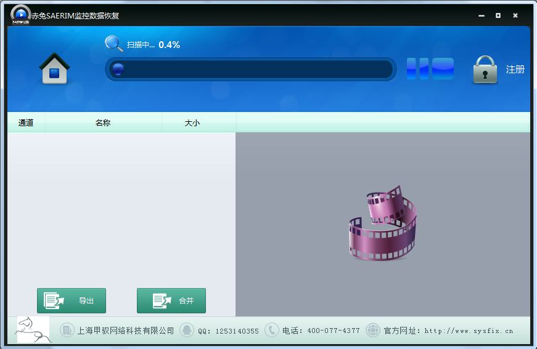537x349 pixels.
Task: Select the 名称 column header
Action: tap(103, 122)
